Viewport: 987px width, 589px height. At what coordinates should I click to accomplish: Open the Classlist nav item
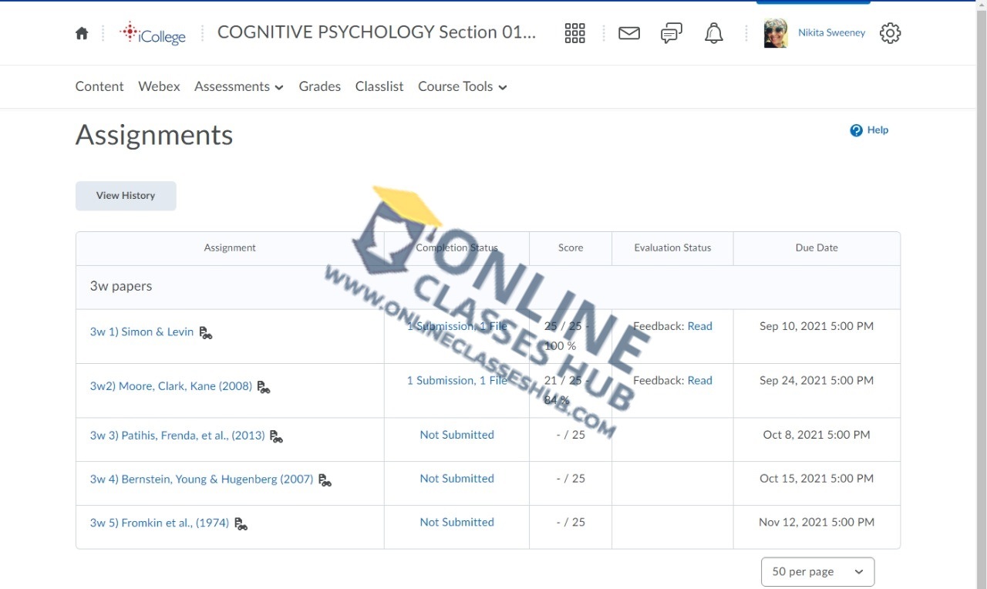pyautogui.click(x=379, y=86)
